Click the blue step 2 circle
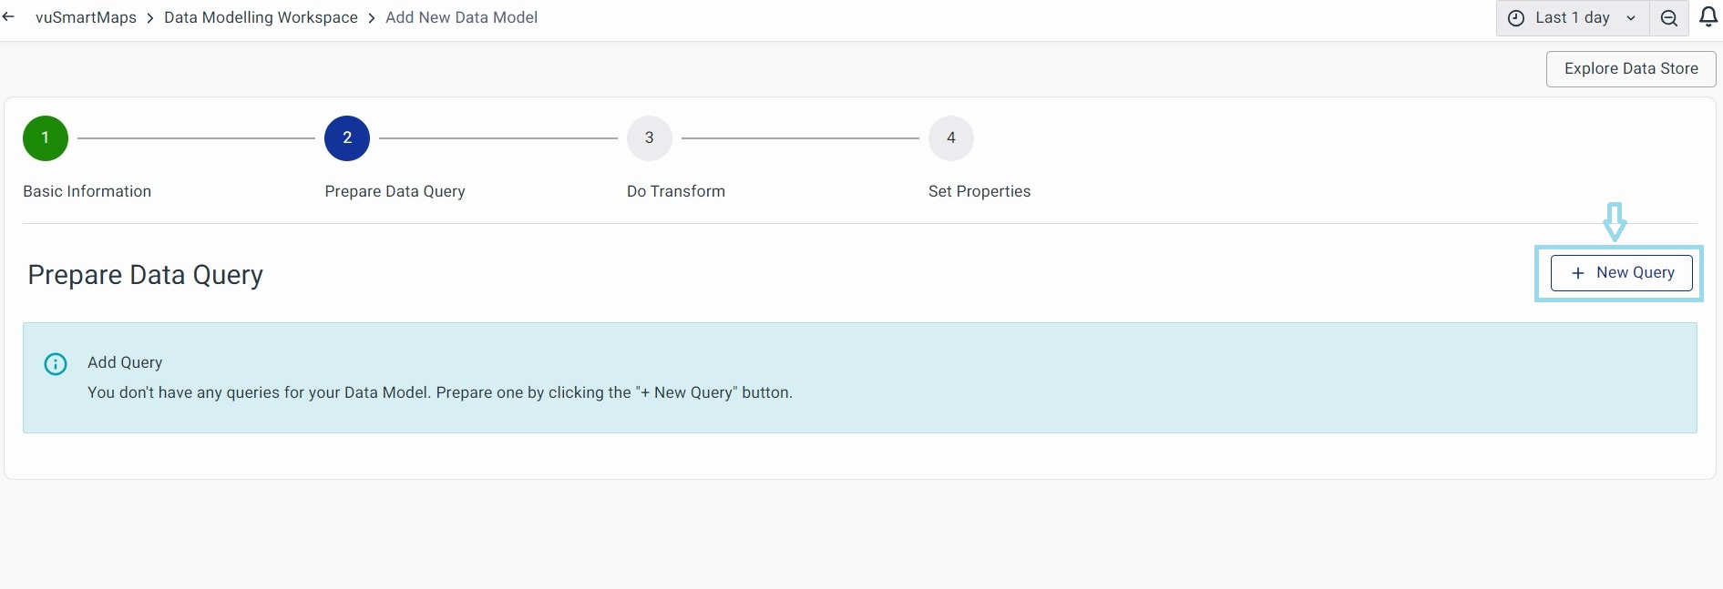Image resolution: width=1723 pixels, height=589 pixels. 347,138
